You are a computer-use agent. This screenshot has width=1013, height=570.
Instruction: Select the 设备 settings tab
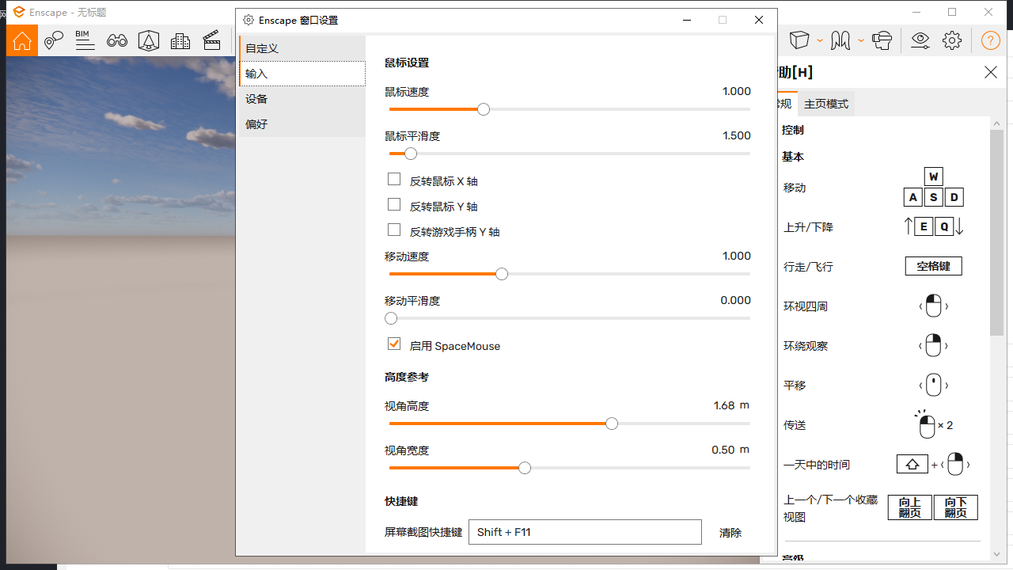coord(302,99)
